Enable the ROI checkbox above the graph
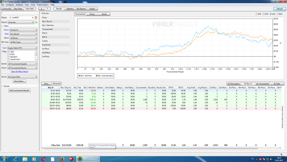 click(257, 14)
